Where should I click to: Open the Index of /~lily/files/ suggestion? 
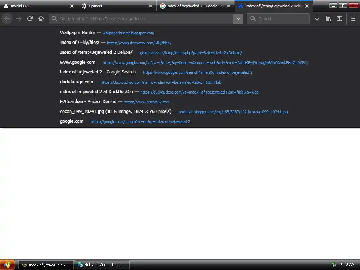tap(180, 43)
